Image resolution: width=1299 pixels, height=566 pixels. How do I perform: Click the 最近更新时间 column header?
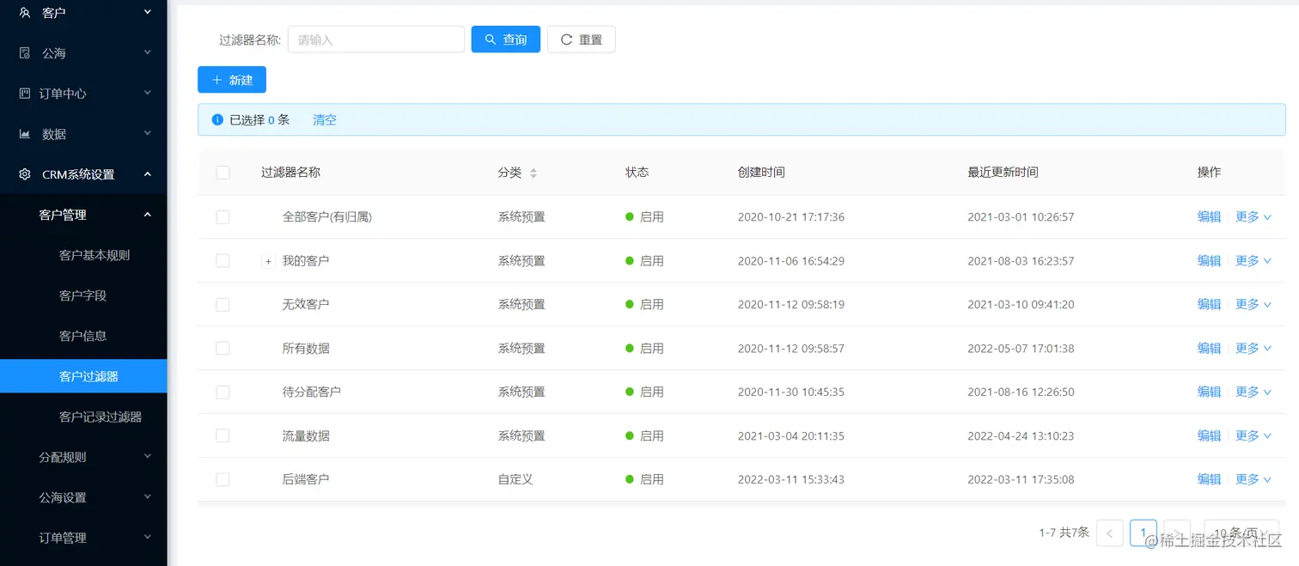pyautogui.click(x=1003, y=173)
